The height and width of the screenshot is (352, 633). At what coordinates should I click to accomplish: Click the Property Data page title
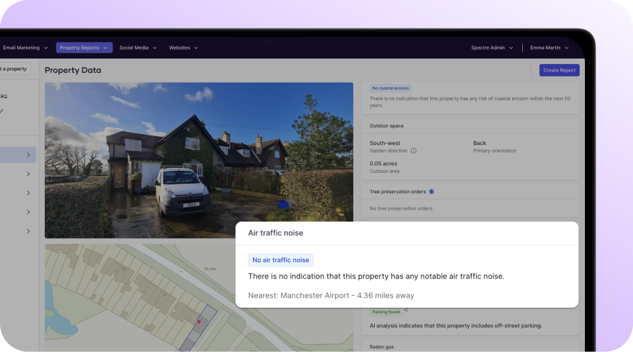(x=73, y=70)
